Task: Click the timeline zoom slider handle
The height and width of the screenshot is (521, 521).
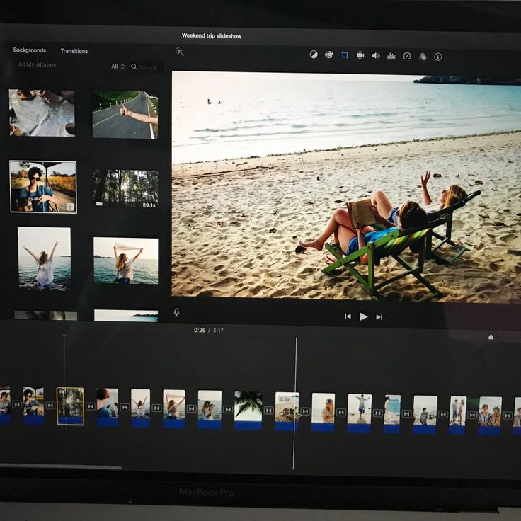Action: click(x=491, y=337)
